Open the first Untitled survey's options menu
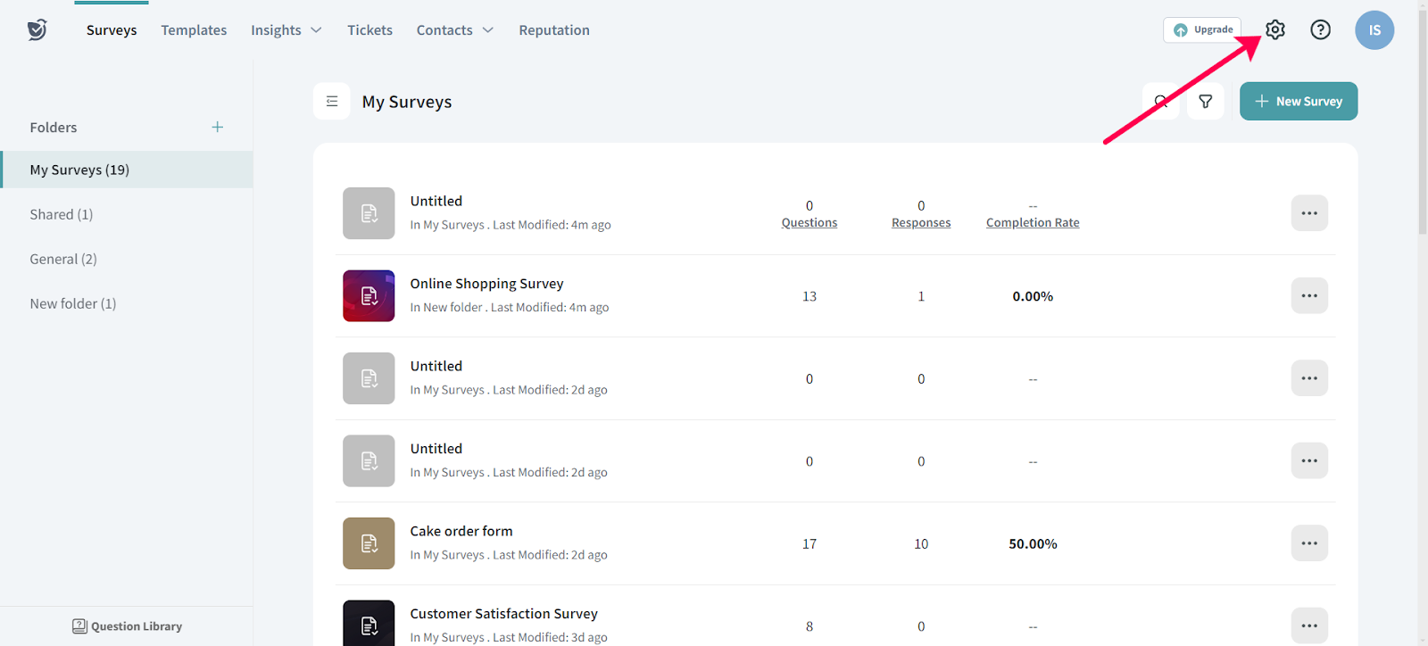The height and width of the screenshot is (646, 1428). [1308, 213]
